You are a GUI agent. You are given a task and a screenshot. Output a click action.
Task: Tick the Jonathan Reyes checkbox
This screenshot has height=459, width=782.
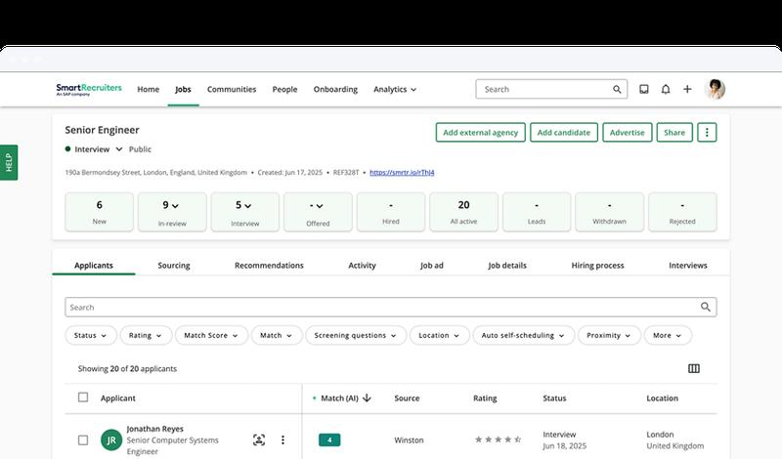pos(83,440)
